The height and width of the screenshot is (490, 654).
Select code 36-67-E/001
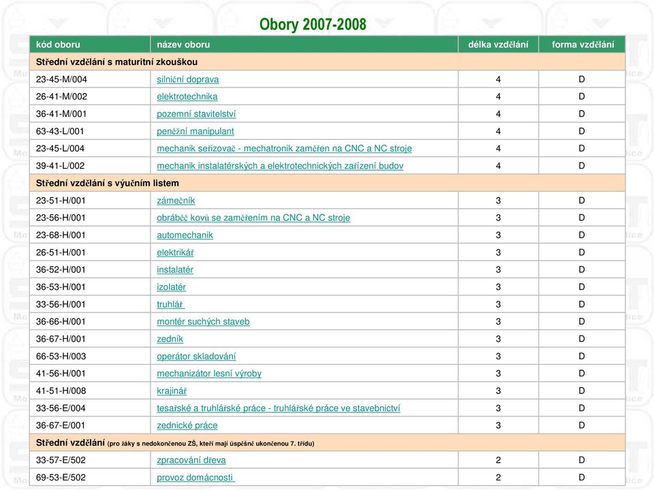pos(60,425)
